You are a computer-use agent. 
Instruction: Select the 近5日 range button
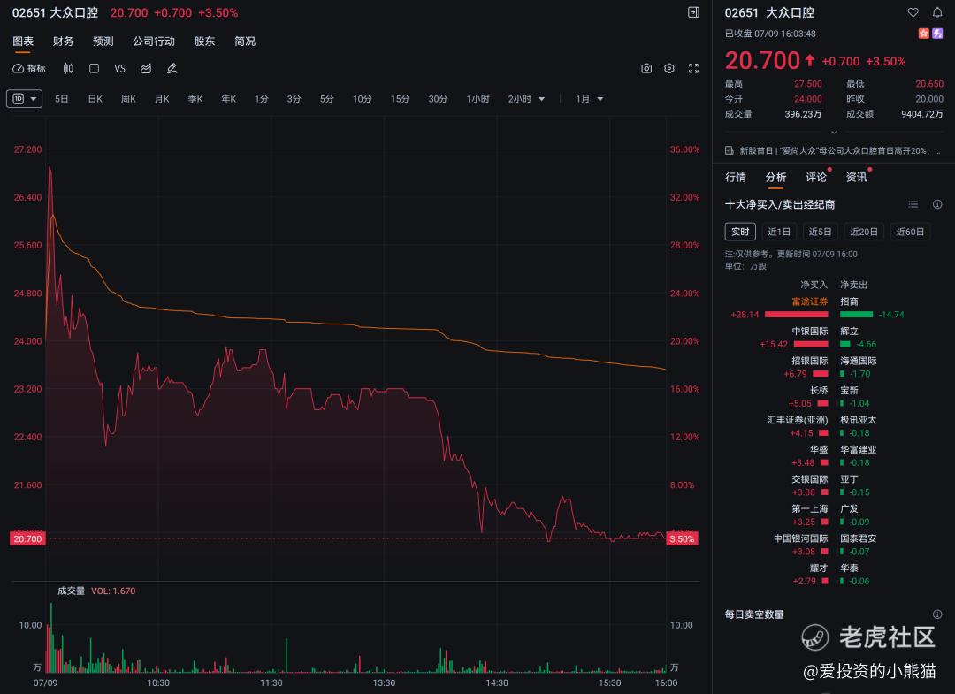[x=820, y=232]
